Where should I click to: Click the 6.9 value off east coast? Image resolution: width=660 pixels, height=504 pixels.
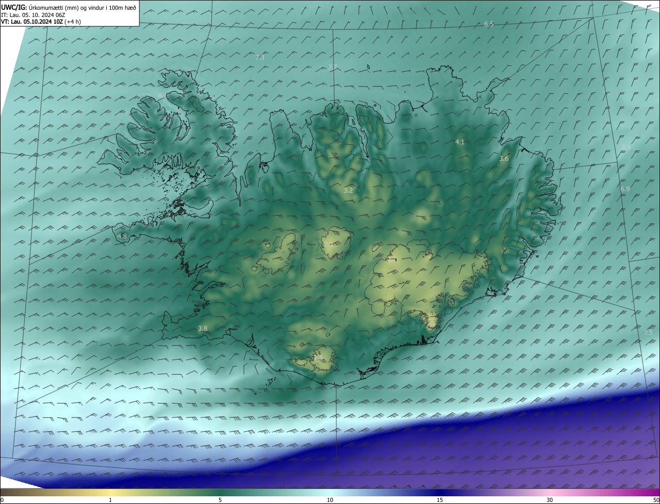tap(625, 189)
